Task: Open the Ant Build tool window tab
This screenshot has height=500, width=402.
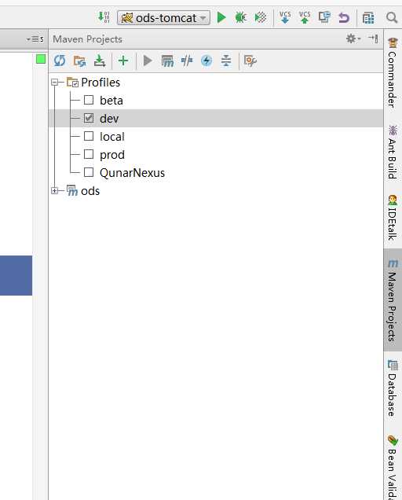Action: click(x=393, y=152)
